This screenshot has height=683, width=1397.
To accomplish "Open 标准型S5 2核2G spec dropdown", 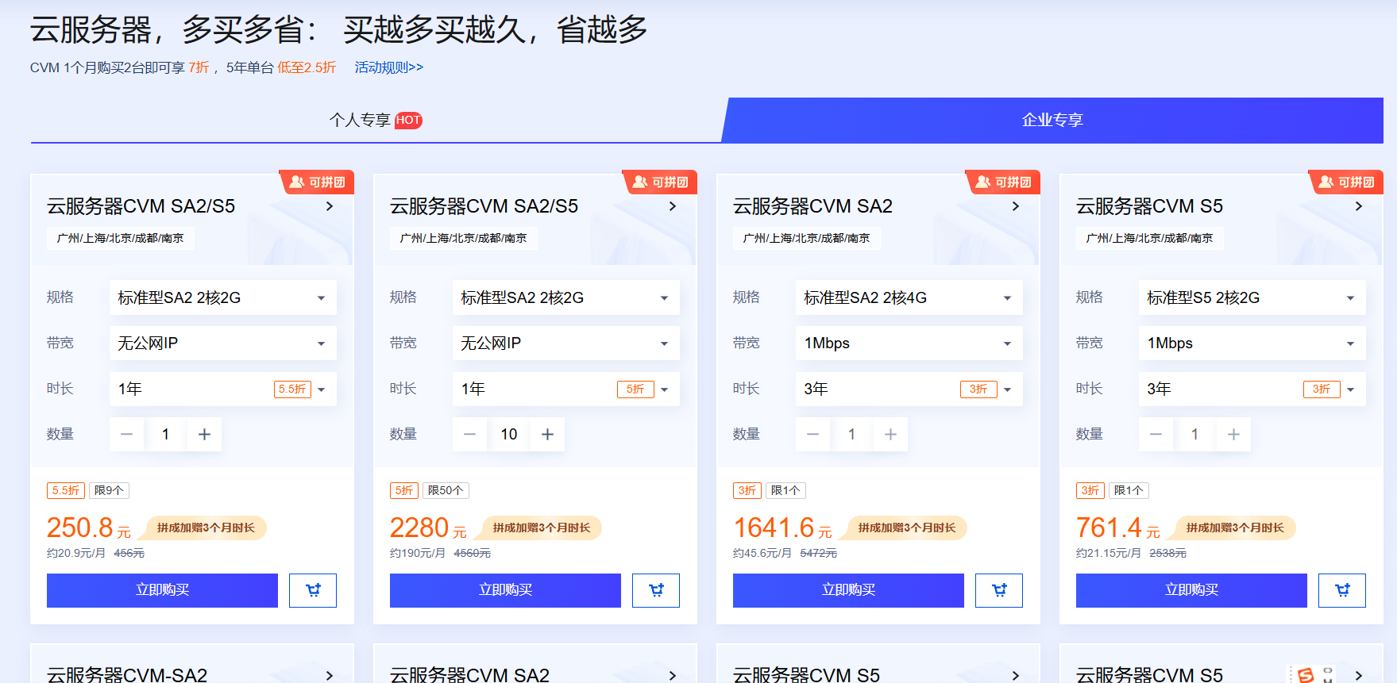I will [1252, 297].
